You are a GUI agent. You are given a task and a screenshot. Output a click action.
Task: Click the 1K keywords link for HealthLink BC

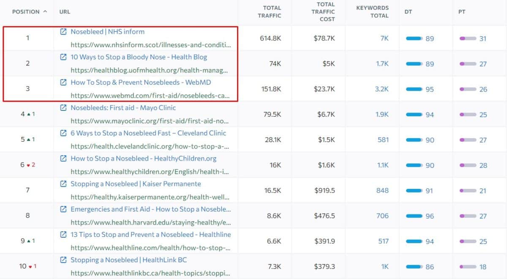(x=384, y=266)
